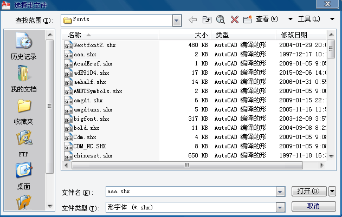Screen dimensions: 342x217
Task: Click SHX icon of aehalf.shx
Action: point(68,82)
